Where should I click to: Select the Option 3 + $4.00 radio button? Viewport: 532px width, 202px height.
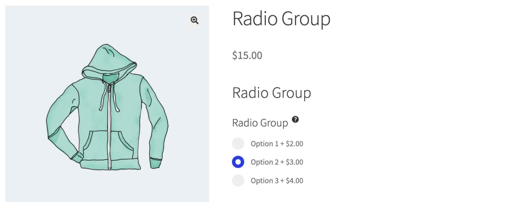coord(238,180)
